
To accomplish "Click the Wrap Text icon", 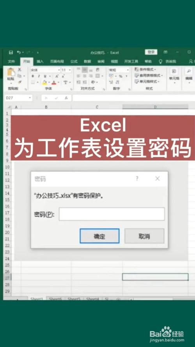I will [97, 70].
